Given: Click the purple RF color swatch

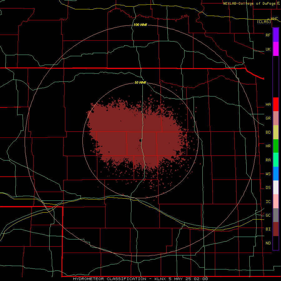Looking at the screenshot, I should point(276,35).
